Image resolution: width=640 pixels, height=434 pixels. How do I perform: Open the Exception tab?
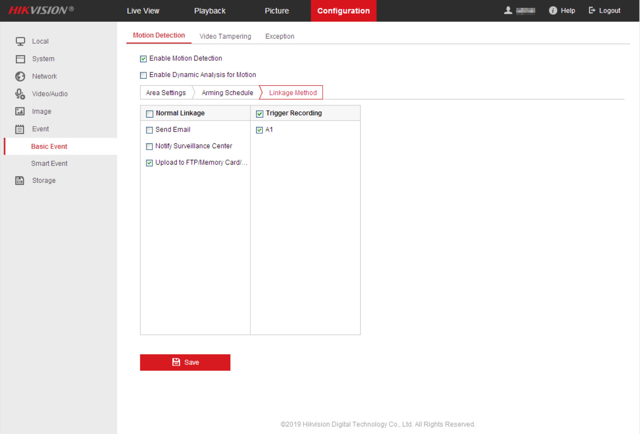(280, 37)
